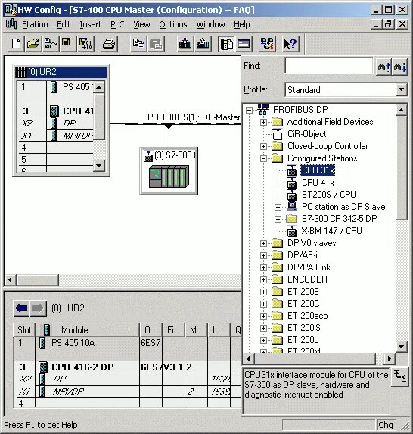This screenshot has width=413, height=434.
Task: Click into the Find input field
Action: (x=329, y=66)
